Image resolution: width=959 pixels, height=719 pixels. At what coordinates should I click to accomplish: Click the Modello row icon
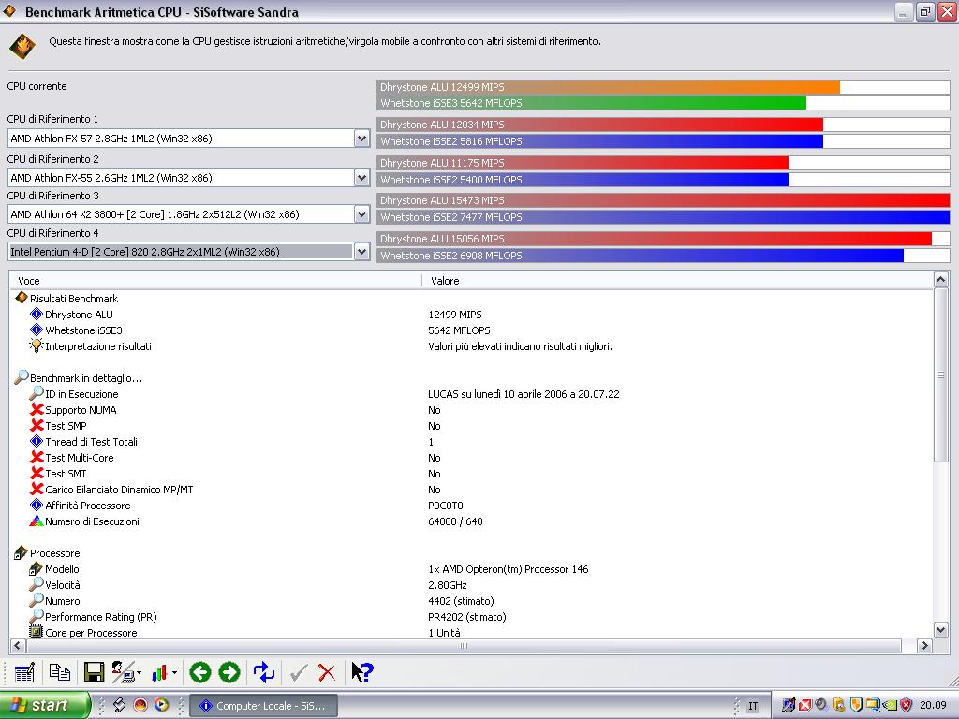[x=37, y=568]
